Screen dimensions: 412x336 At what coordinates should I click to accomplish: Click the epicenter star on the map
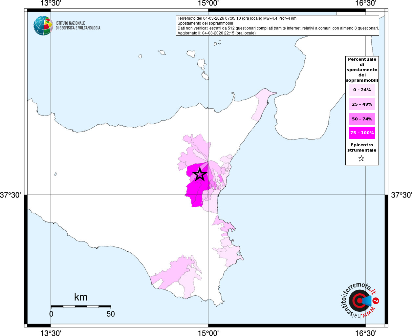click(200, 174)
